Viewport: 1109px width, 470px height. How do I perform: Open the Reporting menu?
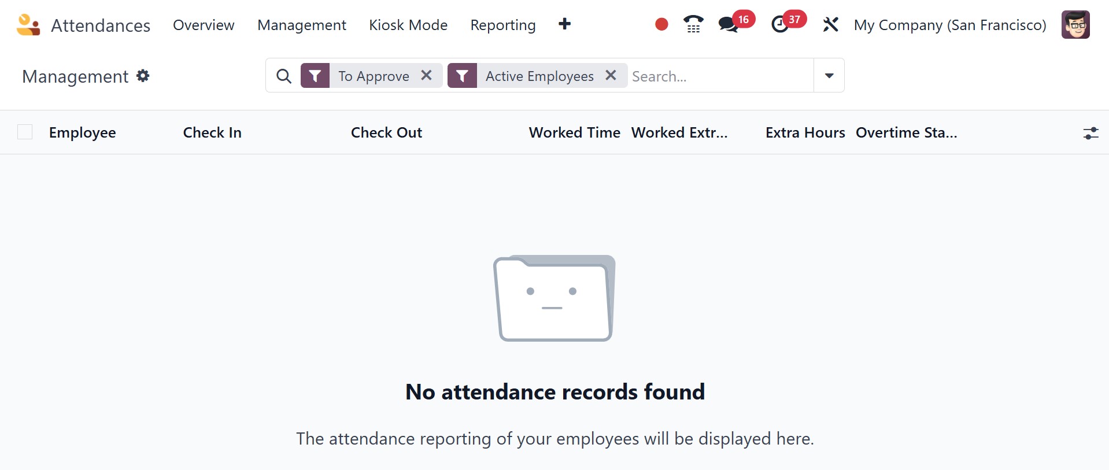502,25
